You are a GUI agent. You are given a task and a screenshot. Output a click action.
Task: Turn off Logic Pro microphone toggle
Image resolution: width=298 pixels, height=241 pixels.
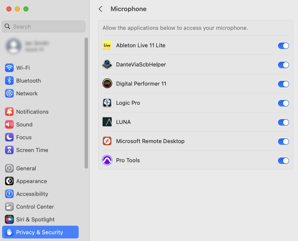tap(283, 103)
